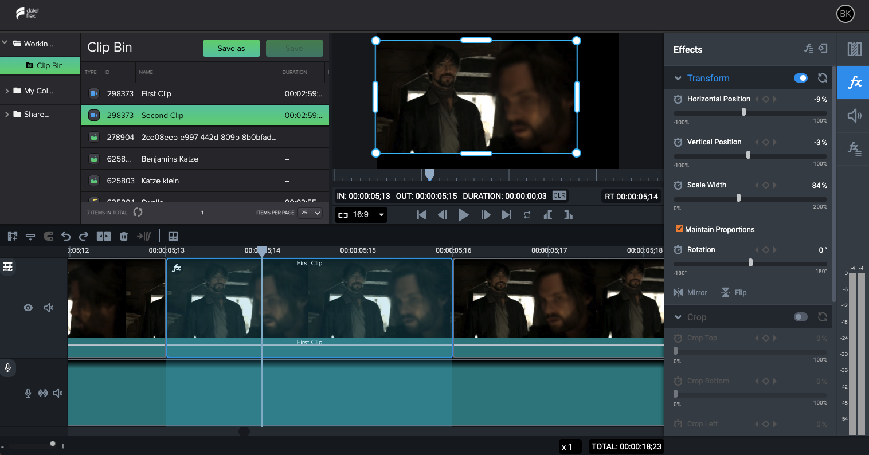Select Benjamins Katze row in bin
The image size is (869, 455).
click(x=205, y=159)
